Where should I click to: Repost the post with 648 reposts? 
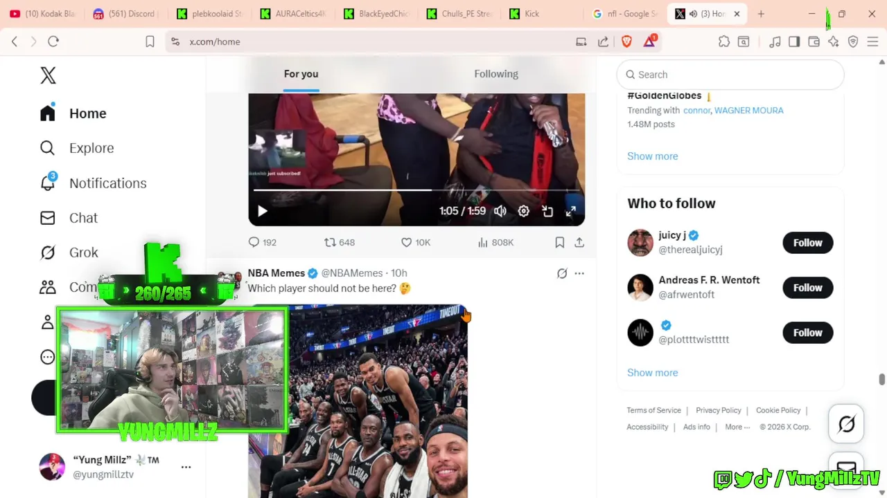click(x=340, y=242)
